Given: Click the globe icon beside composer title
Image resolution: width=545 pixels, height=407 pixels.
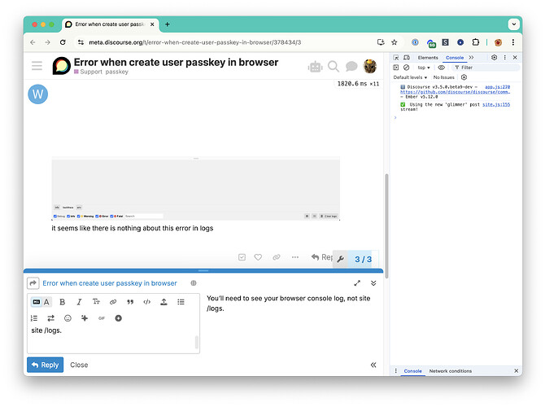Looking at the screenshot, I should [x=194, y=283].
